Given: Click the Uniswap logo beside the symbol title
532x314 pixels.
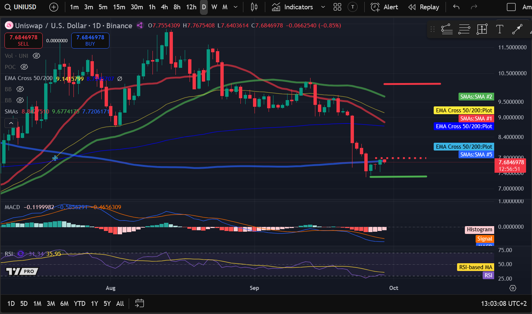Looking at the screenshot, I should (9, 26).
